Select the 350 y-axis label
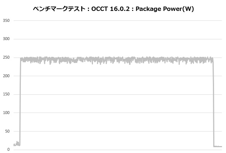The height and width of the screenshot is (153, 226). point(6,20)
